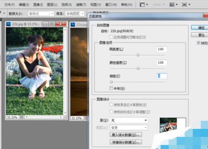Click the sunset image in 22a.jpg window

pyautogui.click(x=79, y=72)
